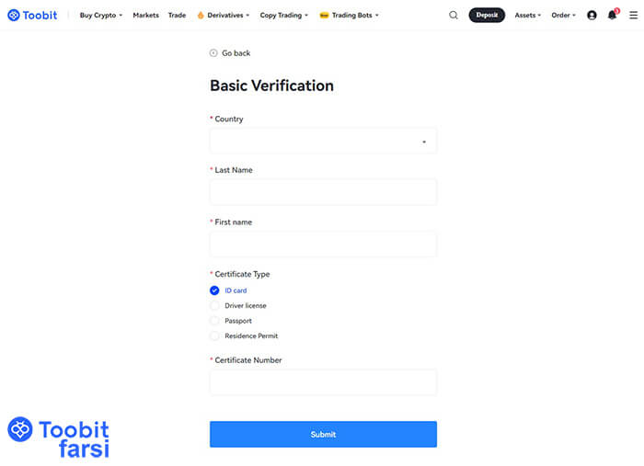Click the Derivatives flame icon
This screenshot has width=644, height=466.
click(201, 16)
